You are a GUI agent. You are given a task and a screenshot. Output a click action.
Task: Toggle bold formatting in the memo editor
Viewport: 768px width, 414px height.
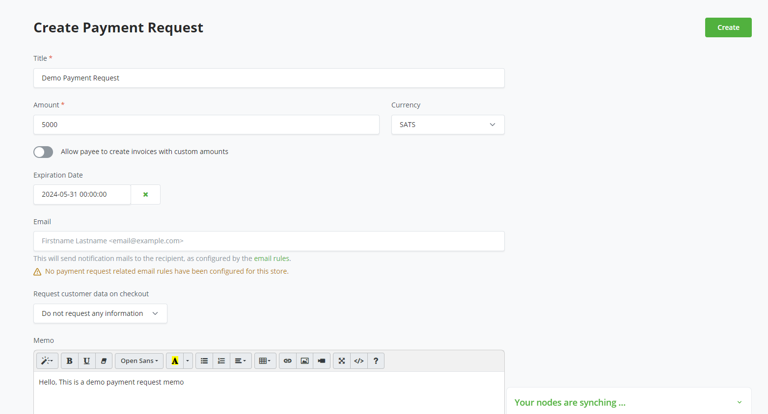(x=69, y=361)
